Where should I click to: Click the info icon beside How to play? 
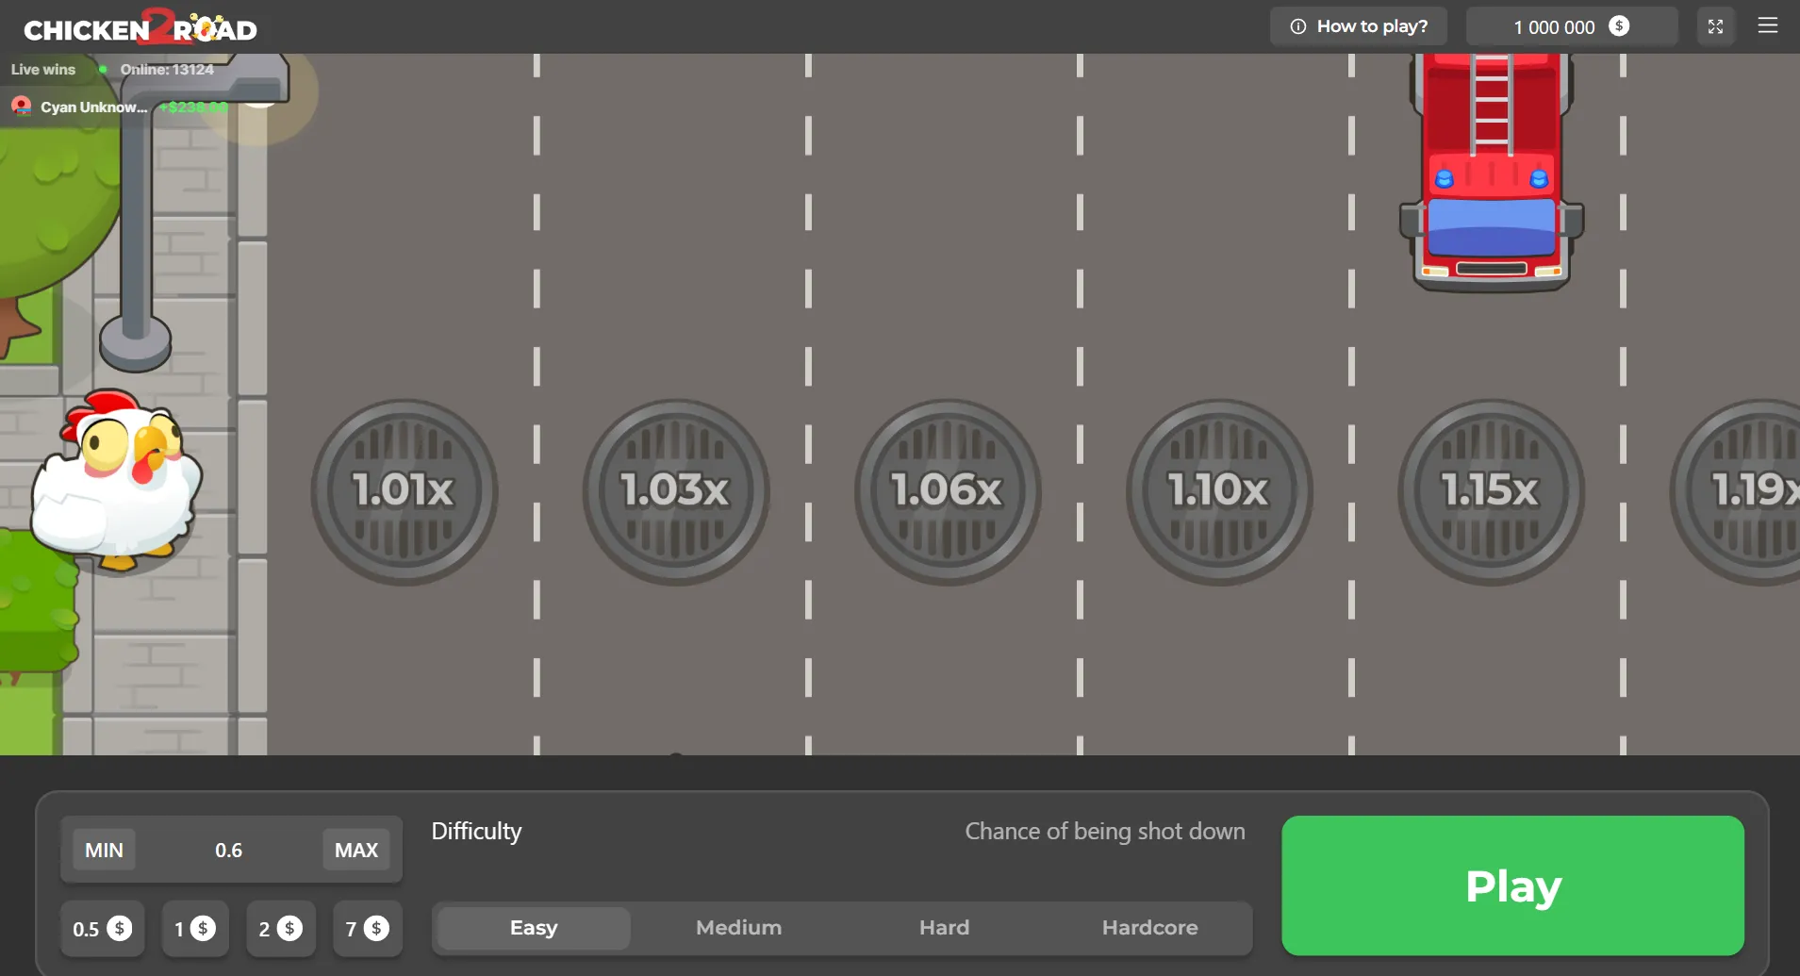1300,25
